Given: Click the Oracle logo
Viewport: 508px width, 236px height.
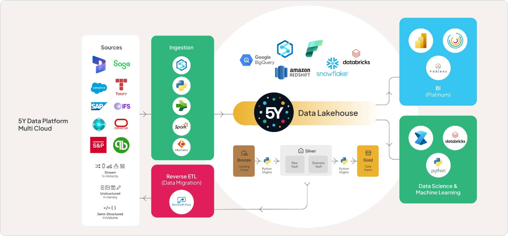Looking at the screenshot, I should click(121, 124).
